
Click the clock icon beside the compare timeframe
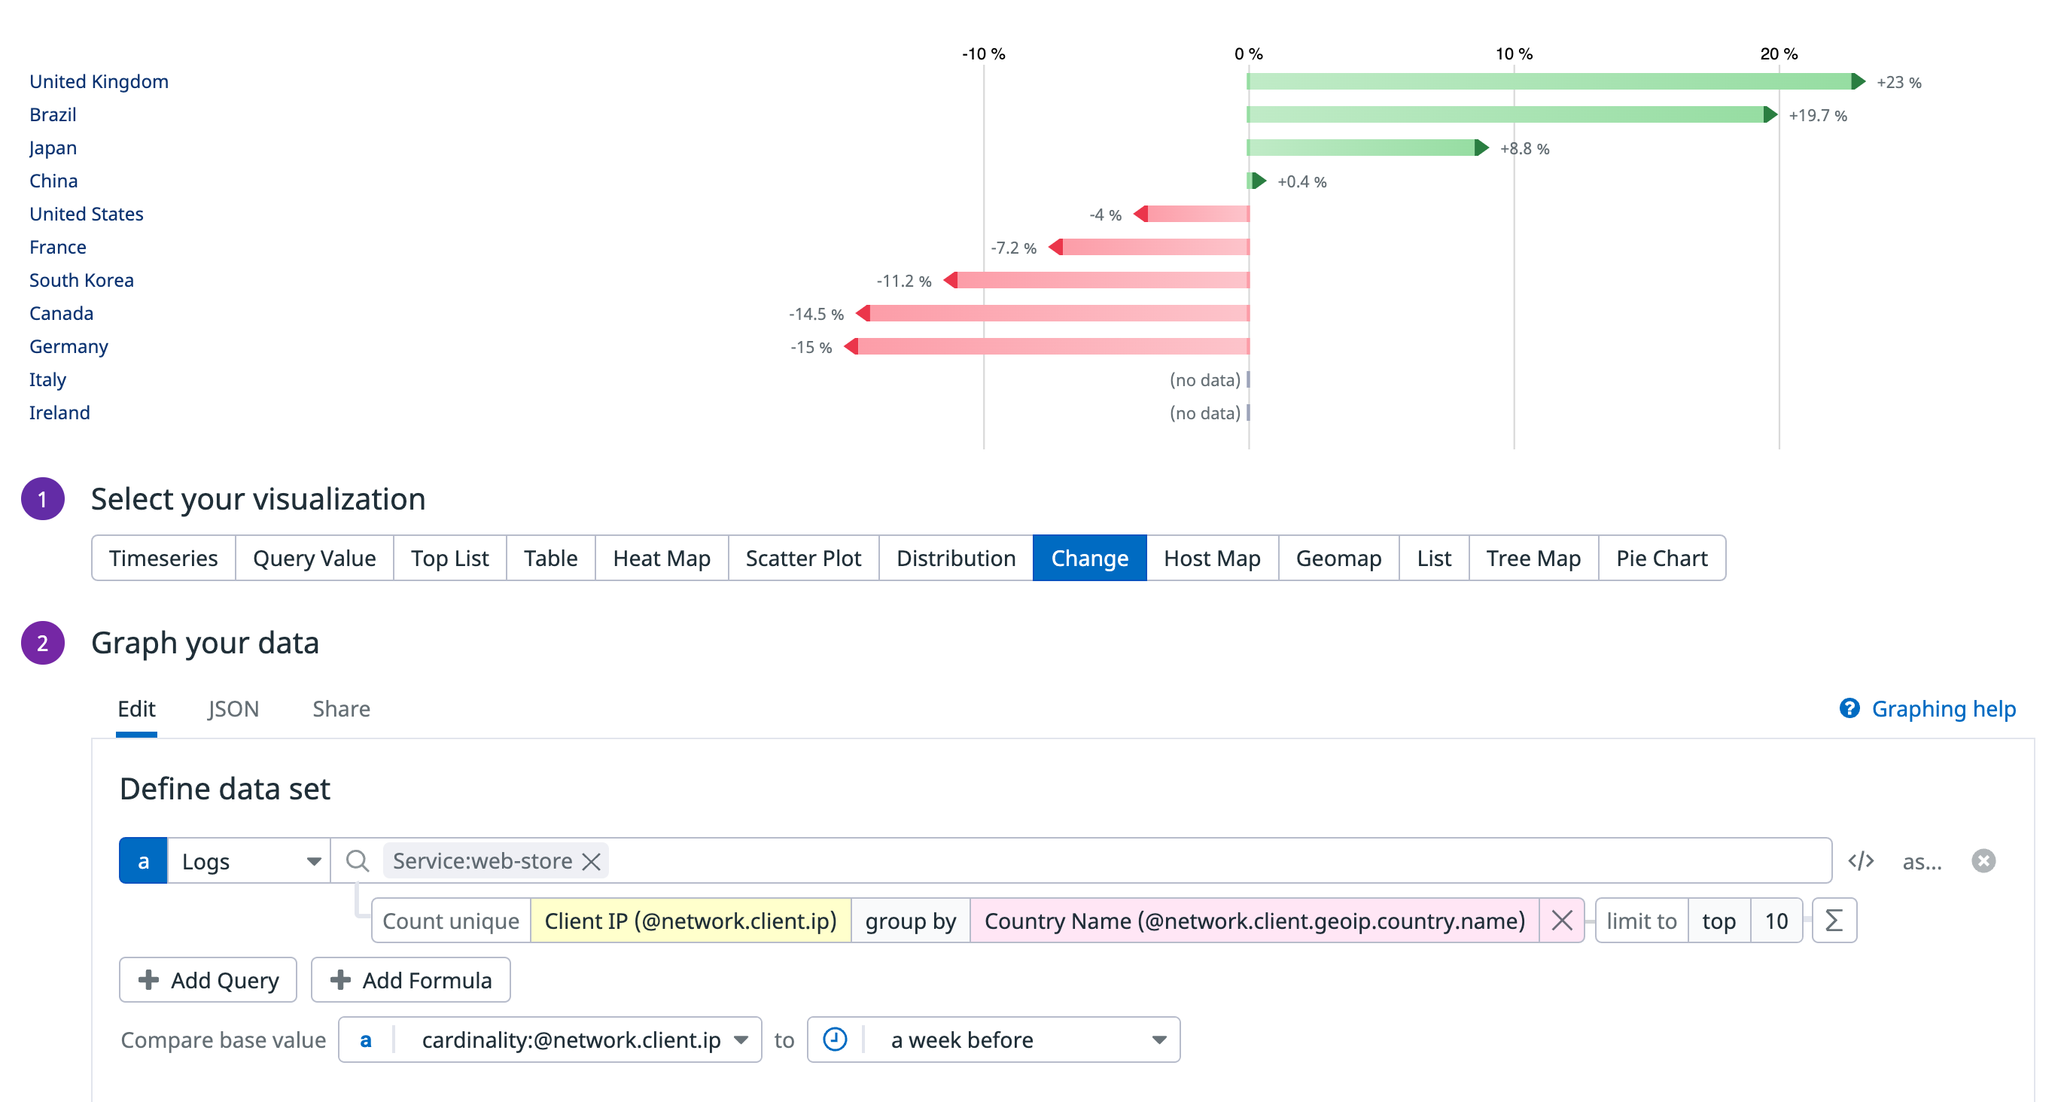pyautogui.click(x=834, y=1039)
